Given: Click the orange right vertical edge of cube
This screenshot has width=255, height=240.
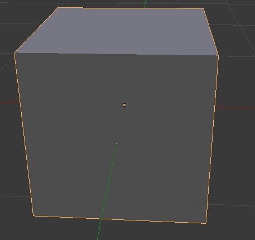Looking at the screenshot, I should tap(212, 140).
